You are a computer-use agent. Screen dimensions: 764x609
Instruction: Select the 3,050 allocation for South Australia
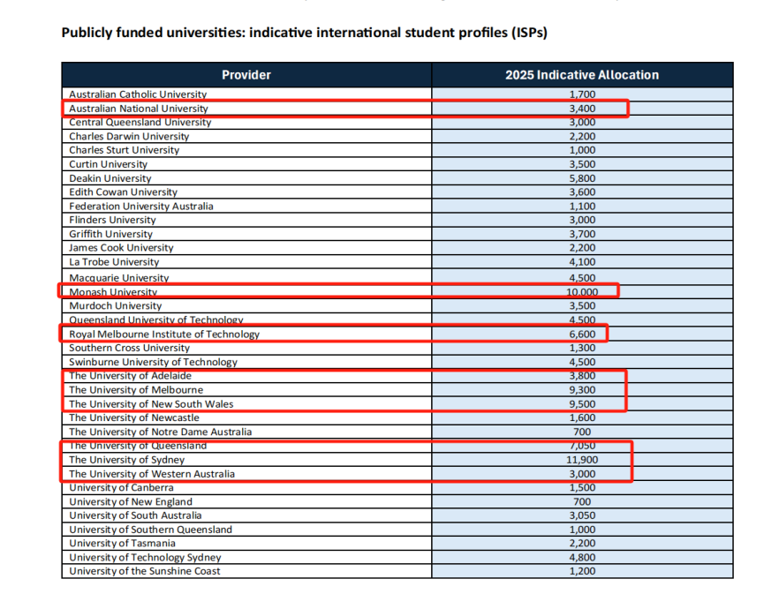582,515
